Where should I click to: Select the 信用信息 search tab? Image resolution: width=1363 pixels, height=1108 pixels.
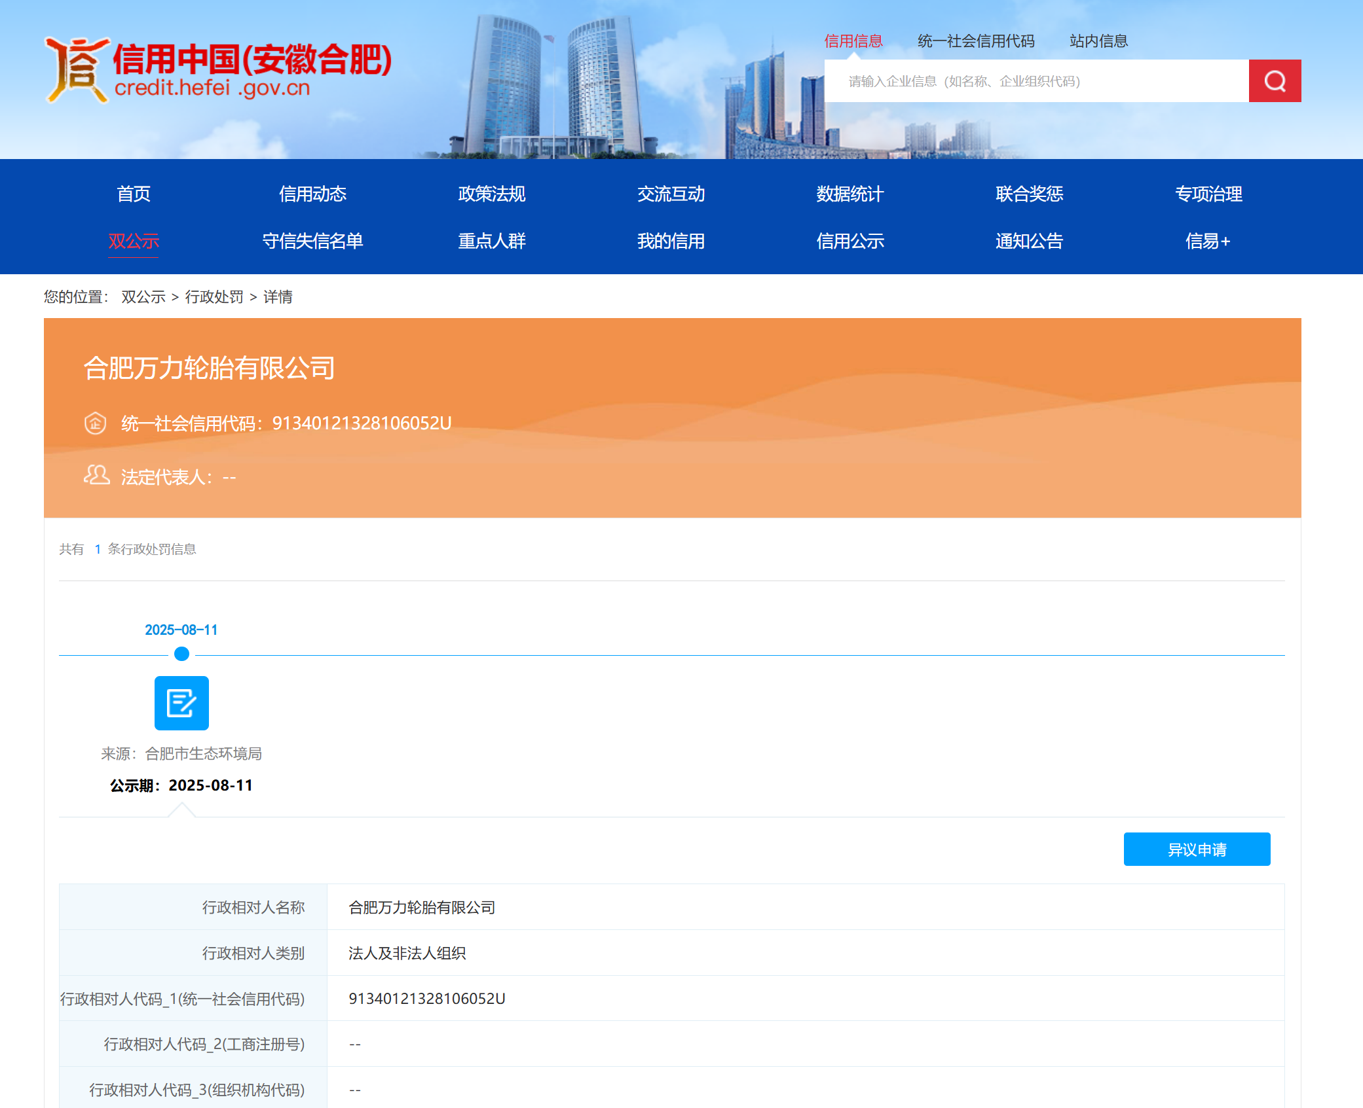(853, 41)
